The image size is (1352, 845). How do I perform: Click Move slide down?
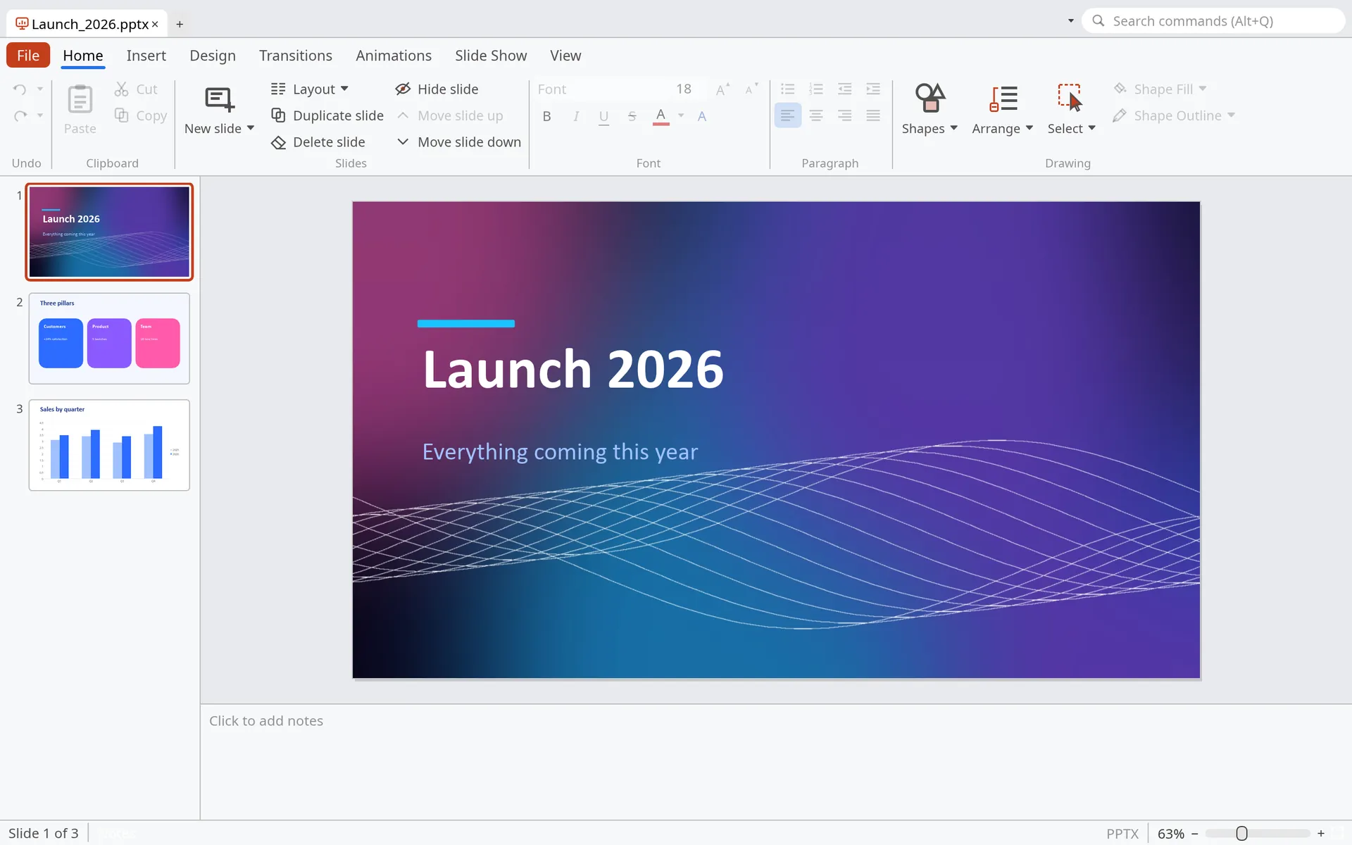tap(458, 142)
